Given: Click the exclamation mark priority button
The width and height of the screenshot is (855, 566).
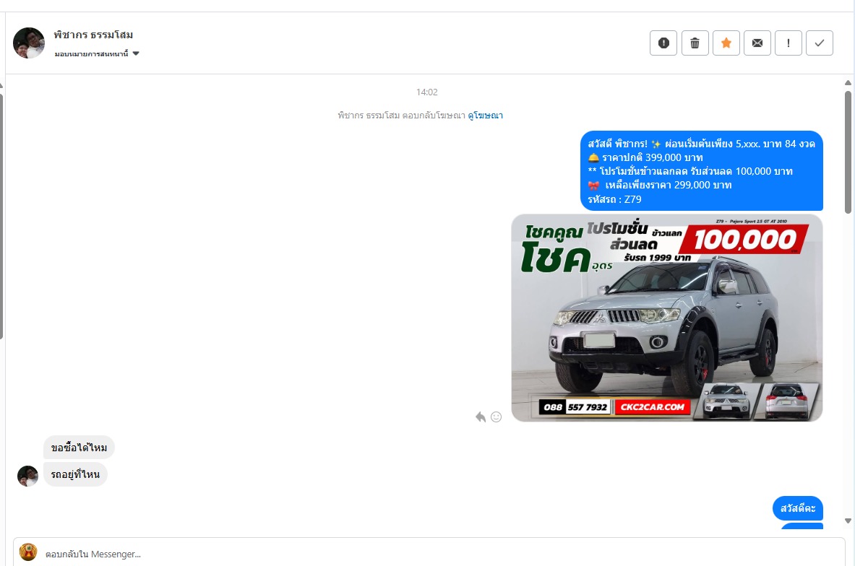Looking at the screenshot, I should 788,43.
